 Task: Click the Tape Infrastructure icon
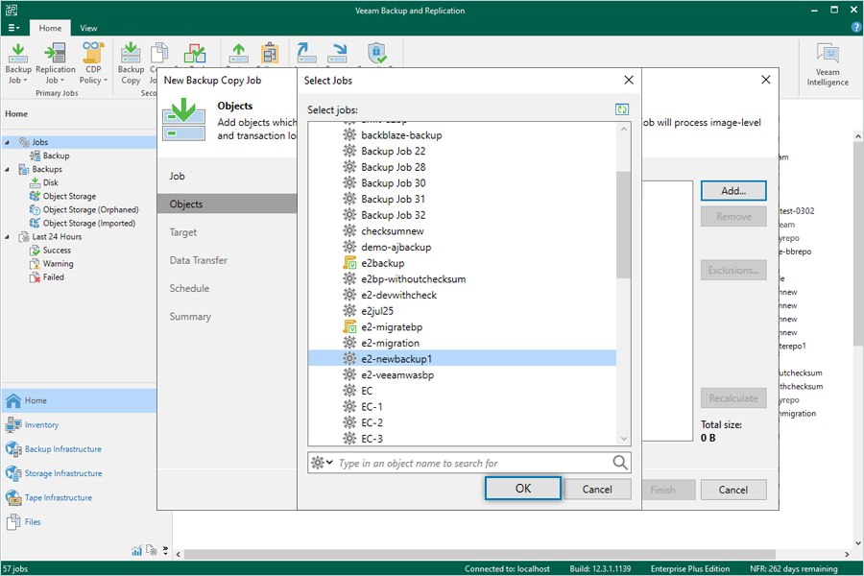13,497
